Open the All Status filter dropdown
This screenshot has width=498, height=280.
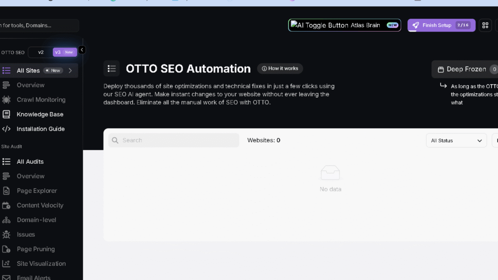coord(456,140)
